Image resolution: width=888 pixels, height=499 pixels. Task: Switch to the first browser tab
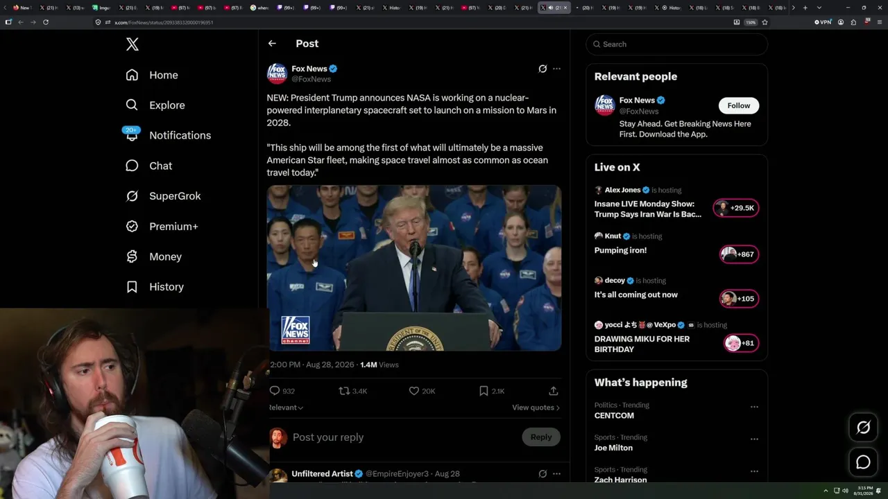click(x=22, y=8)
